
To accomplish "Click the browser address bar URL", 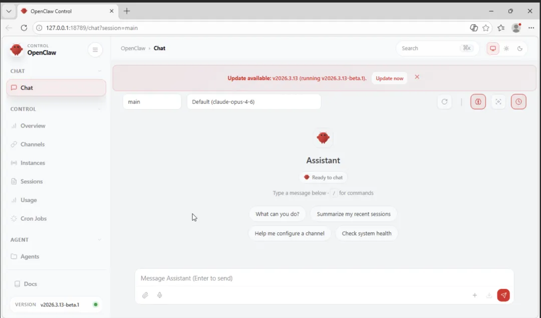I will pos(92,28).
